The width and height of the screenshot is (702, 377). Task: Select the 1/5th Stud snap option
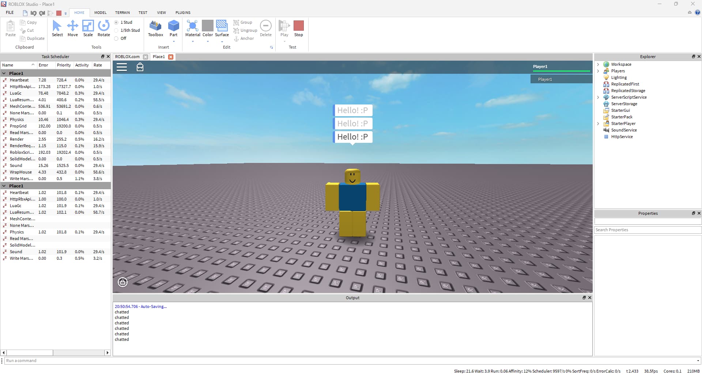click(116, 30)
